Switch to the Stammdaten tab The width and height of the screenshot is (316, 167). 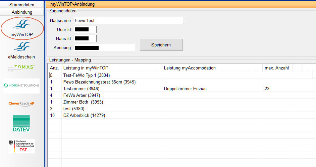[x=22, y=5]
